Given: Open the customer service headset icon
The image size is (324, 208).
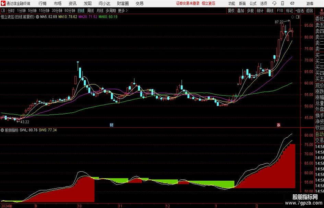Looking at the screenshot, I should pyautogui.click(x=274, y=3).
